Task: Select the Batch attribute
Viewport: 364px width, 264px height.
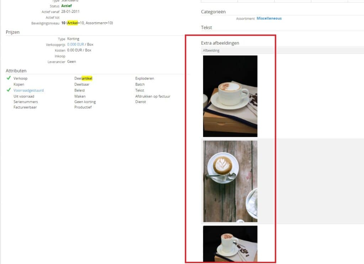Action: 140,85
